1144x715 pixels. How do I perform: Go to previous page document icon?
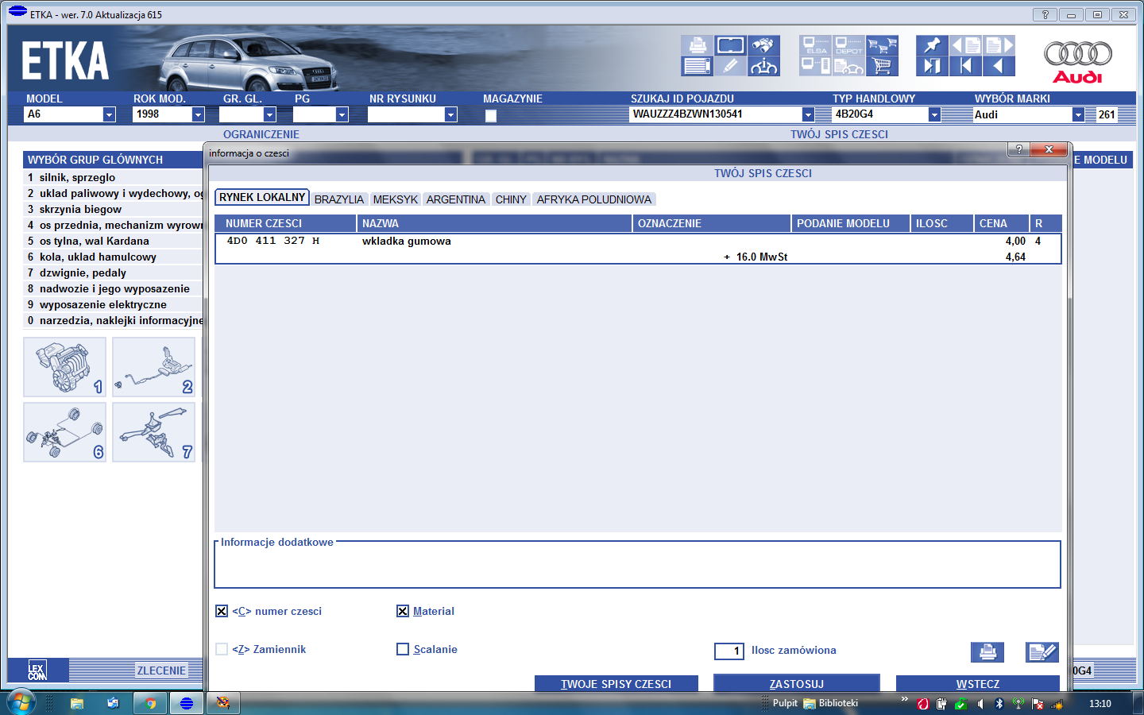965,45
